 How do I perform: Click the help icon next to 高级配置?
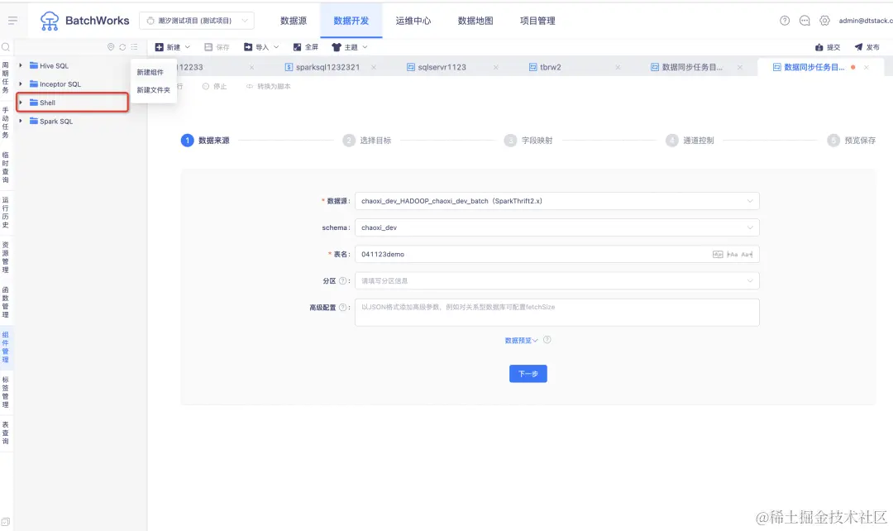pyautogui.click(x=343, y=307)
